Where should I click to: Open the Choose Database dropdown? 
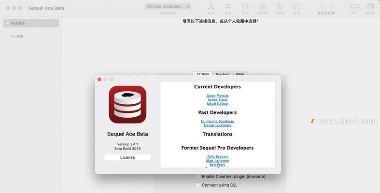[168, 7]
